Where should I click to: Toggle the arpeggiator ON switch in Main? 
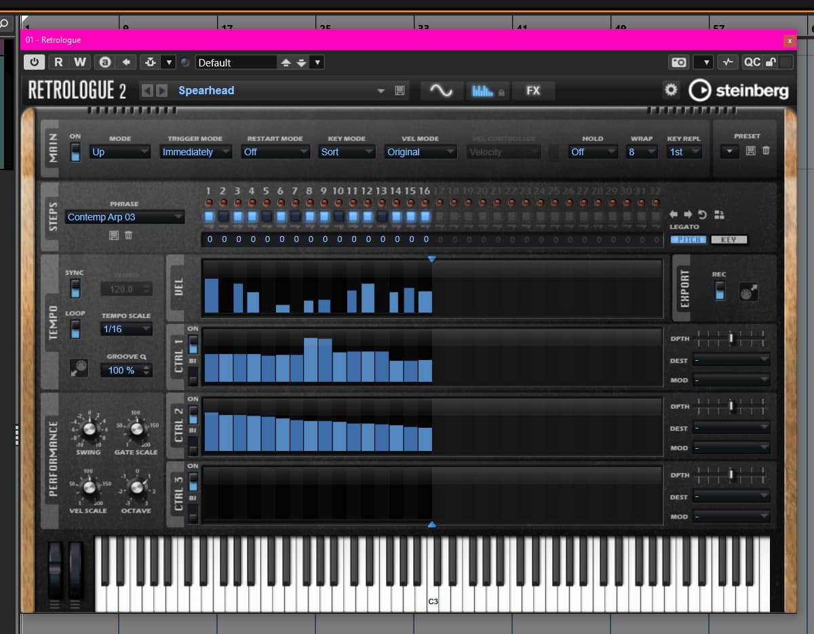pos(75,152)
